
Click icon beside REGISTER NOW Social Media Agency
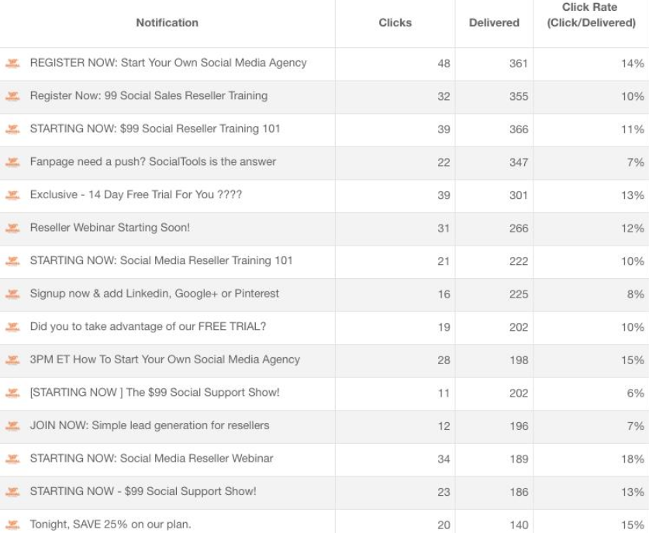point(12,64)
